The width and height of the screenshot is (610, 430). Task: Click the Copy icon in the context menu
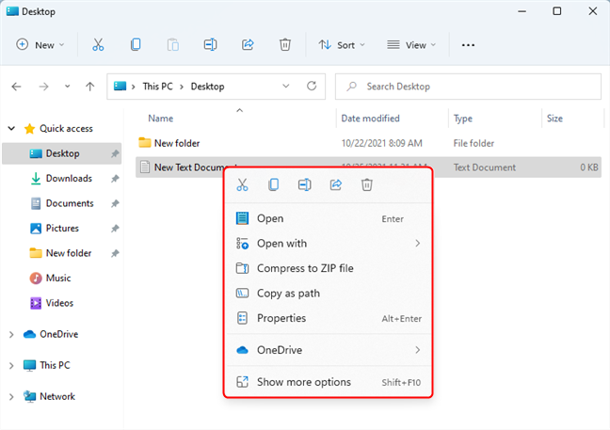point(273,185)
